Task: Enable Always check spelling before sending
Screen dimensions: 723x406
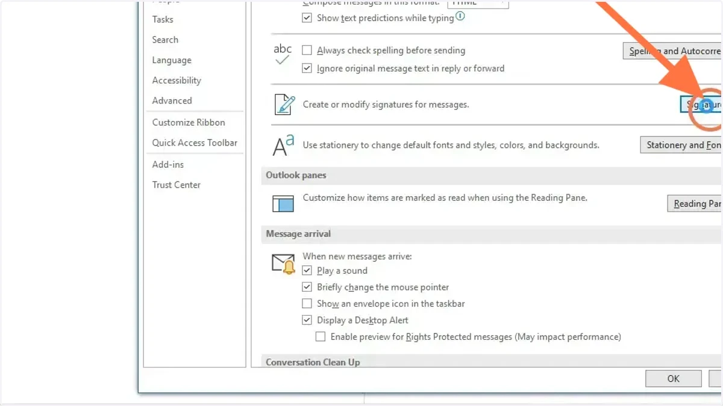Action: (307, 51)
